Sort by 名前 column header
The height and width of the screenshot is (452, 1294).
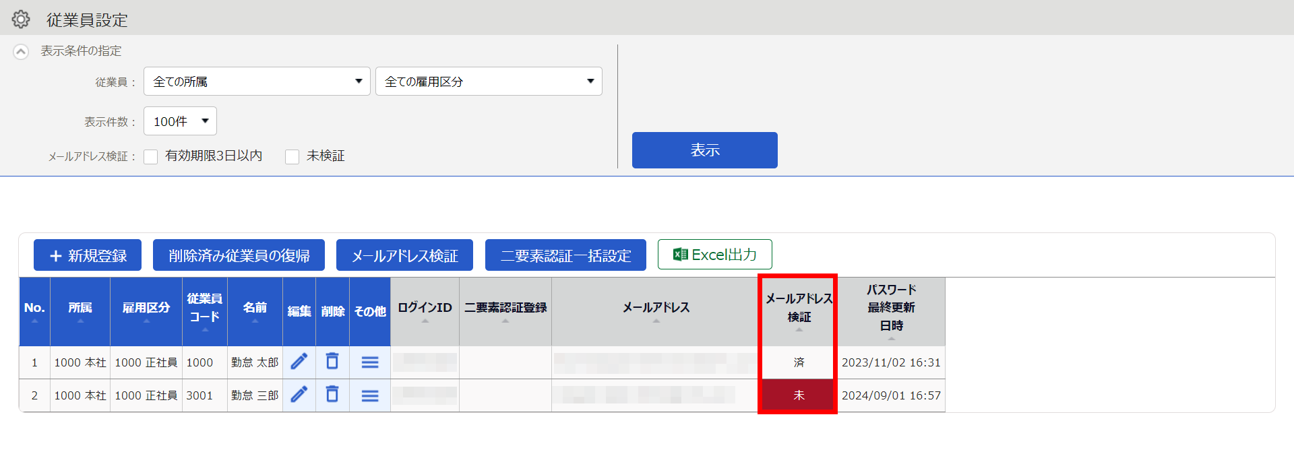point(255,311)
